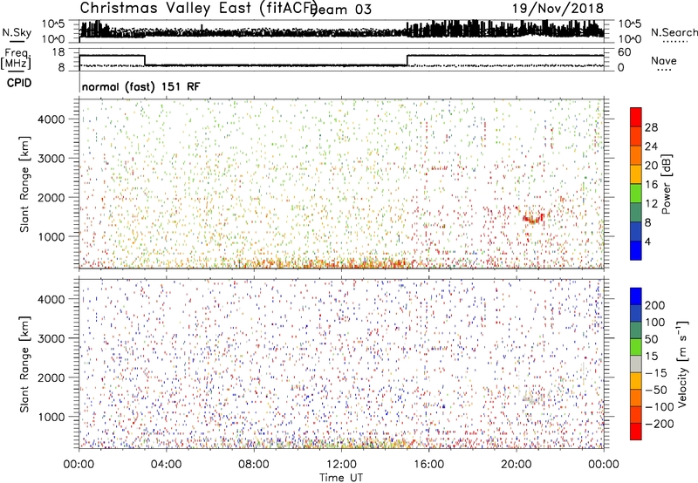Click the "Freq. [MHz]" axis label
This screenshot has width=698, height=483.
16,59
